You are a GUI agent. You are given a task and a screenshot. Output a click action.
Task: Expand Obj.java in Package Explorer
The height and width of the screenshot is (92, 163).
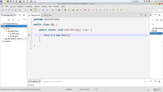8,36
